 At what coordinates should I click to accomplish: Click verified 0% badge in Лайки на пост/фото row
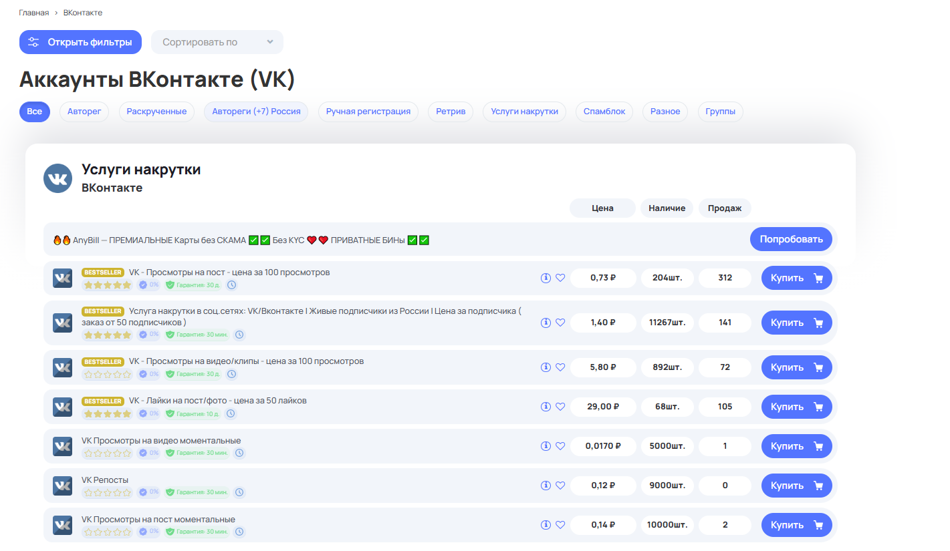click(x=149, y=413)
